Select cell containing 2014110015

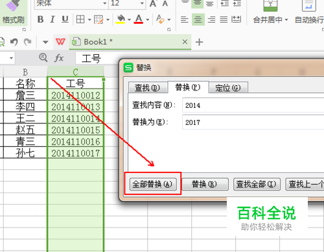[x=75, y=130]
